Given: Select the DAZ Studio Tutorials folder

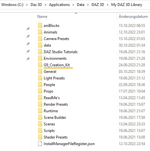Looking at the screenshot, I should [61, 52].
